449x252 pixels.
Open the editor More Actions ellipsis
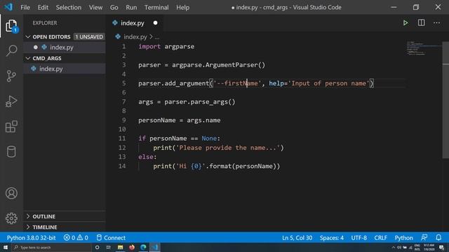(x=436, y=23)
